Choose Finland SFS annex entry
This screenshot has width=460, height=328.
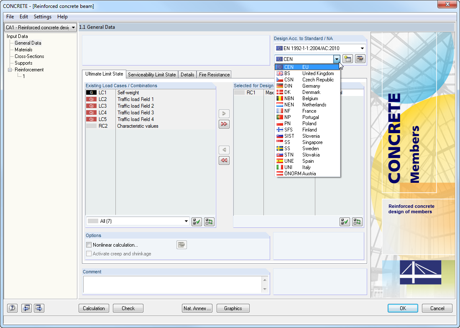point(307,130)
